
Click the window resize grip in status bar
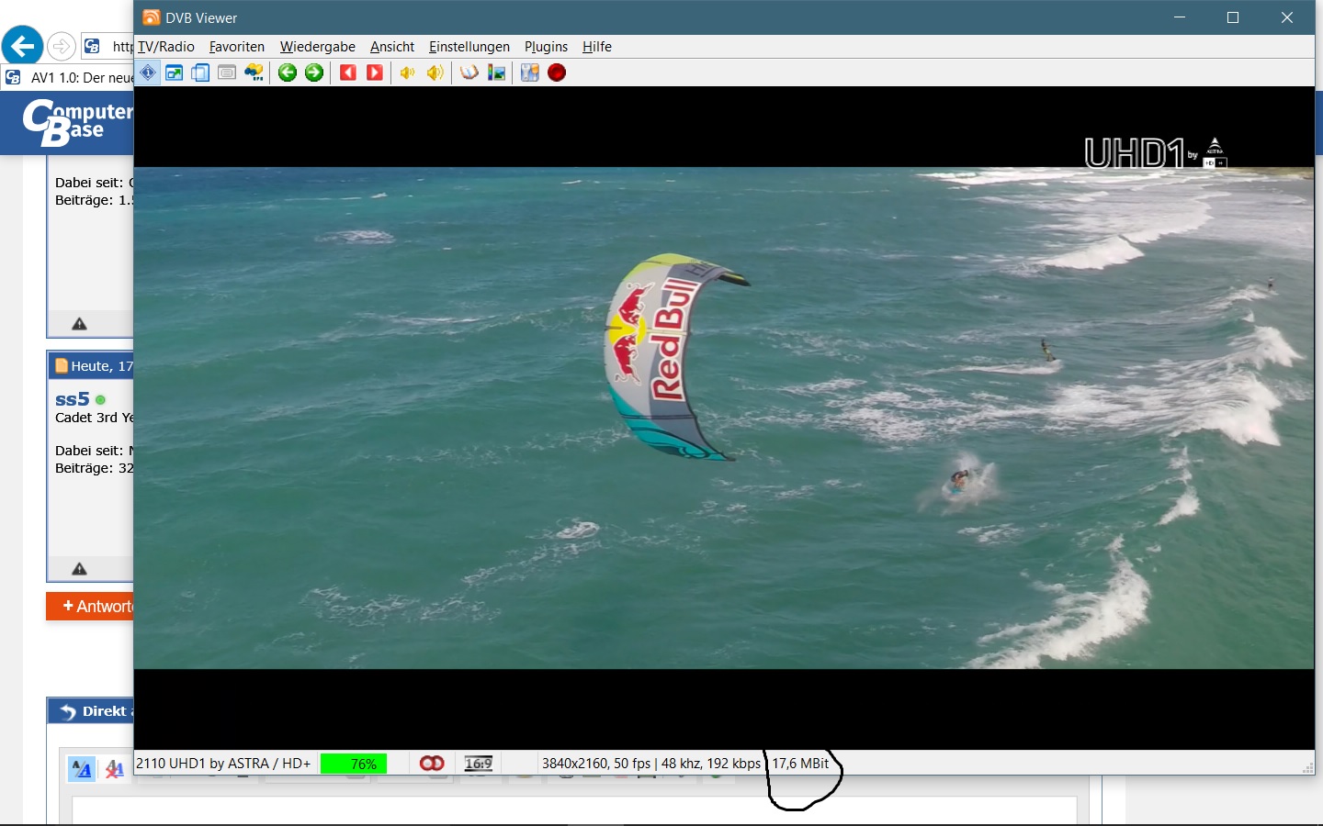click(1307, 767)
